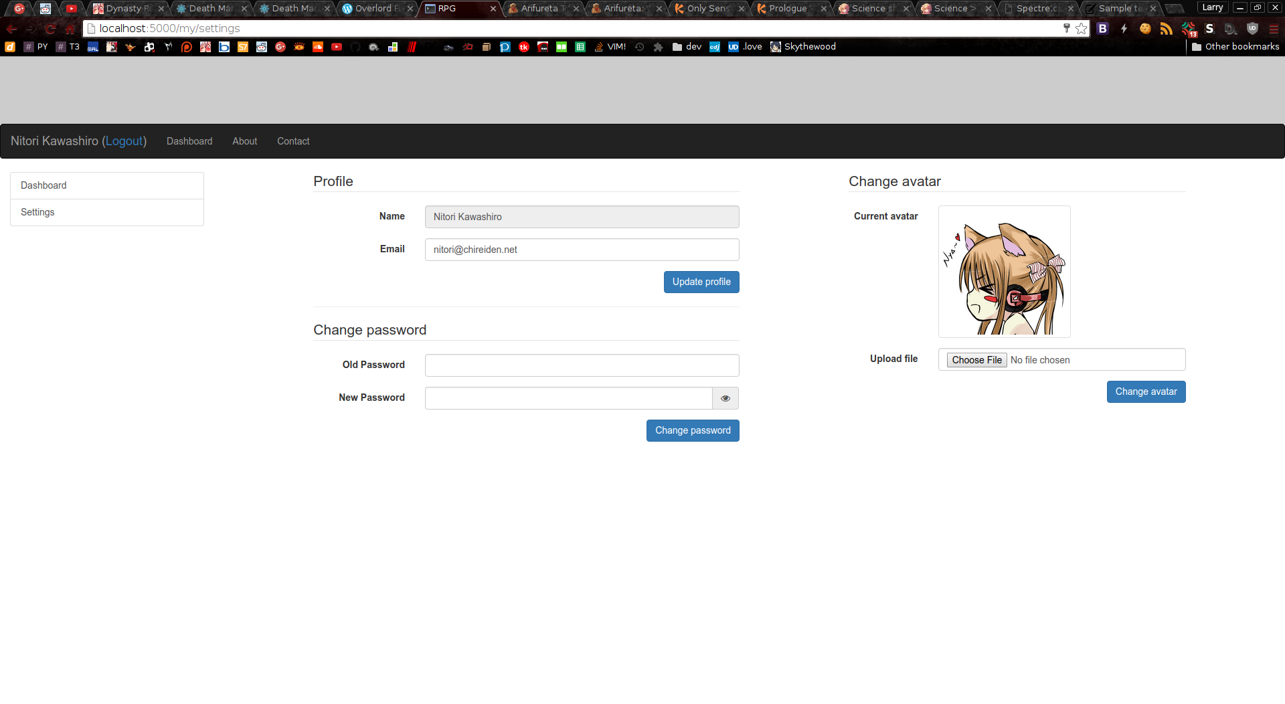Open the Bootstrap 'B' extension icon

tap(1102, 28)
